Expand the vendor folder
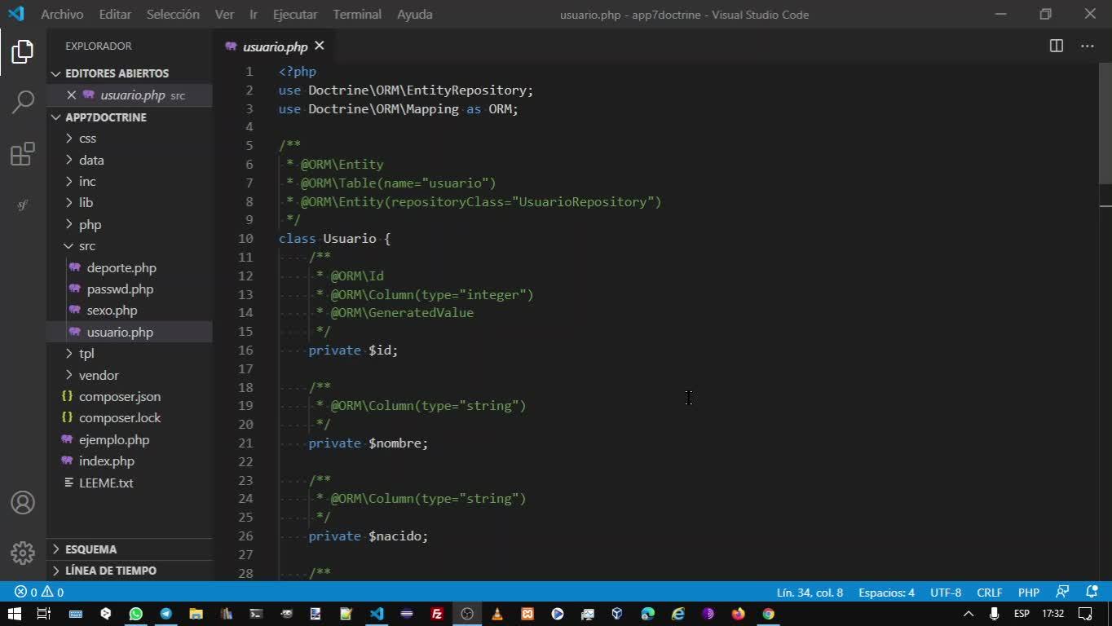The height and width of the screenshot is (626, 1112). (98, 375)
